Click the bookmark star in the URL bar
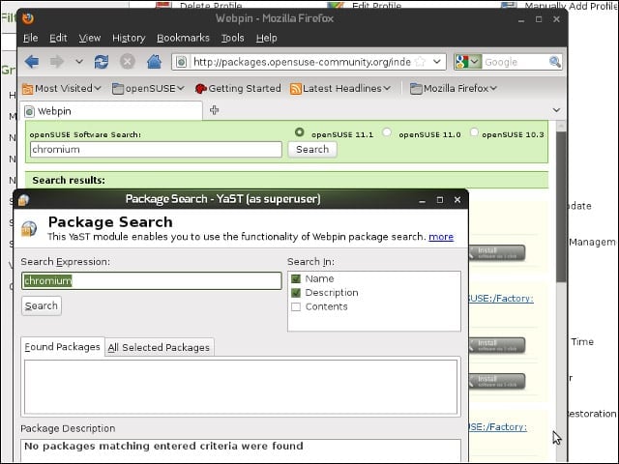This screenshot has width=619, height=464. [x=421, y=62]
